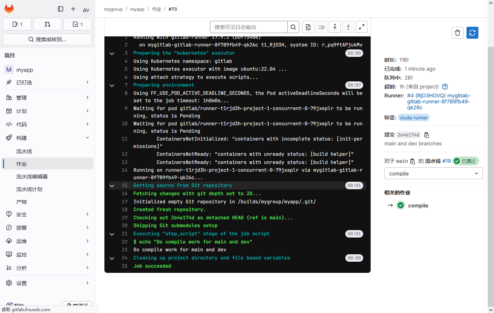494x313 pixels.
Task: Click the study-runner tag badge
Action: pos(414,118)
